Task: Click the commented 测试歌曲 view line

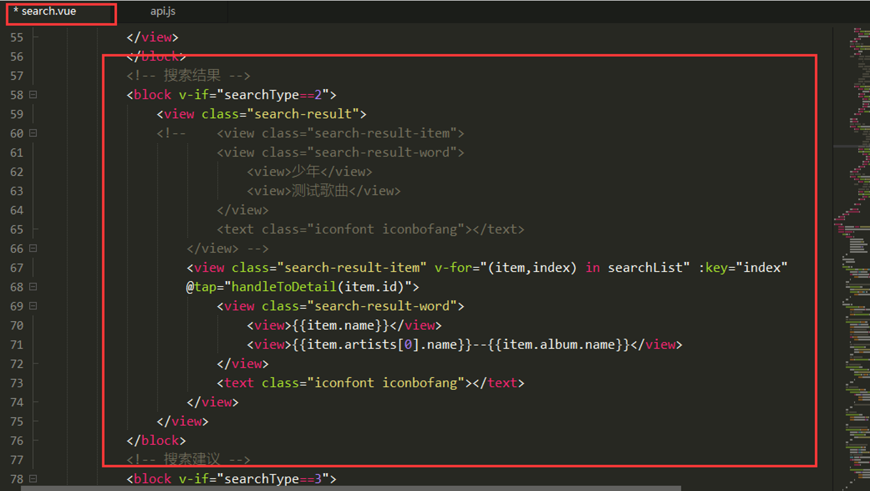Action: point(324,191)
